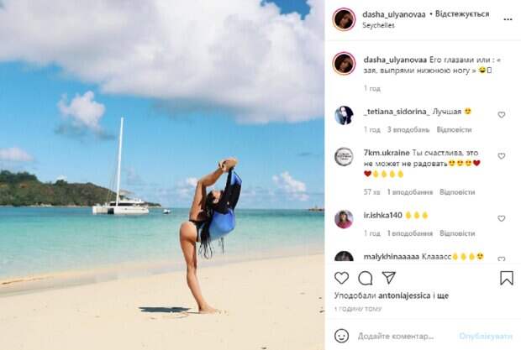This screenshot has width=521, height=350.
Task: Save the post with the bookmark icon
Action: coord(507,278)
